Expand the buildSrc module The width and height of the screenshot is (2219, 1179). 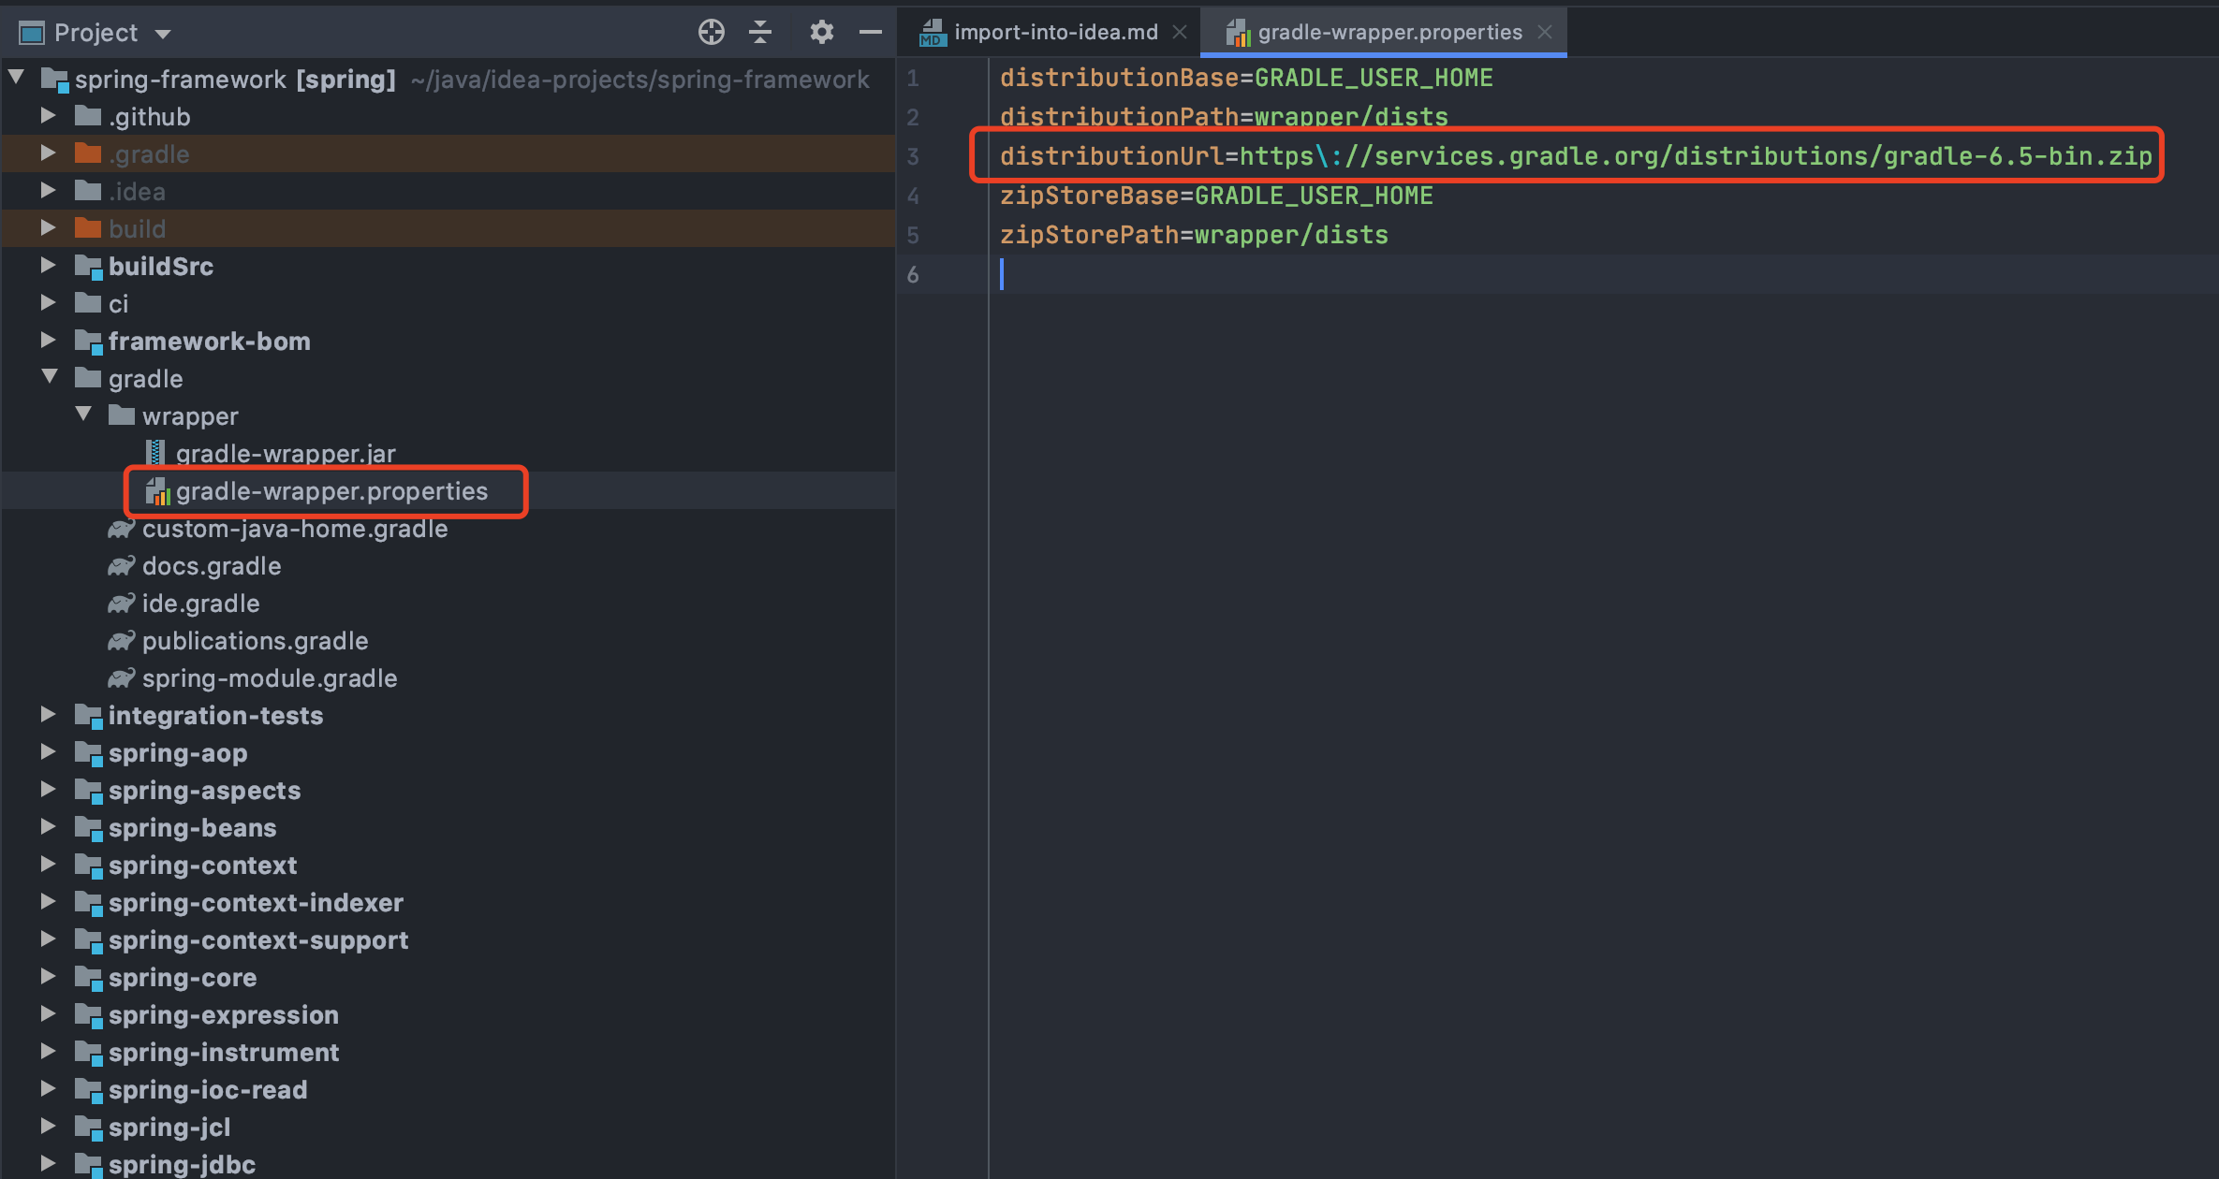(x=48, y=266)
